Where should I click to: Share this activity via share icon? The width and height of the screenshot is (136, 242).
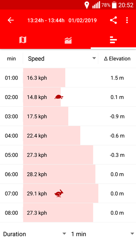pos(113,20)
